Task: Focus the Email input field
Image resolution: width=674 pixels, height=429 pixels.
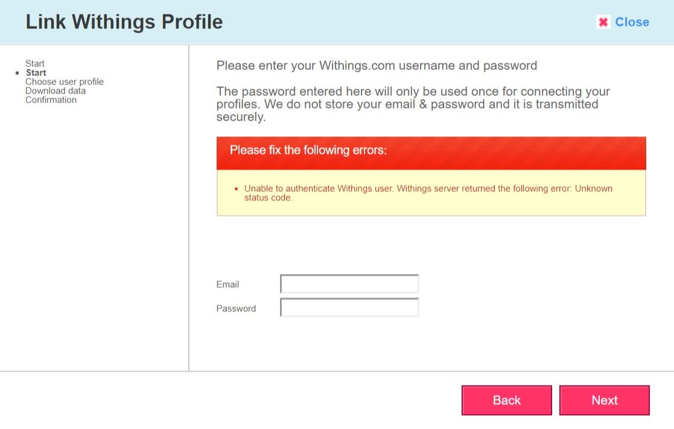Action: [349, 284]
